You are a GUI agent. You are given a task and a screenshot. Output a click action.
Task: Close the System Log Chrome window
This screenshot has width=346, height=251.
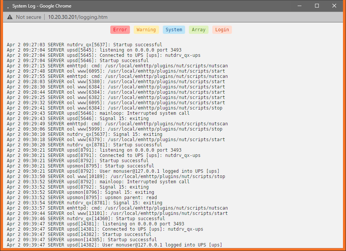(334, 6)
